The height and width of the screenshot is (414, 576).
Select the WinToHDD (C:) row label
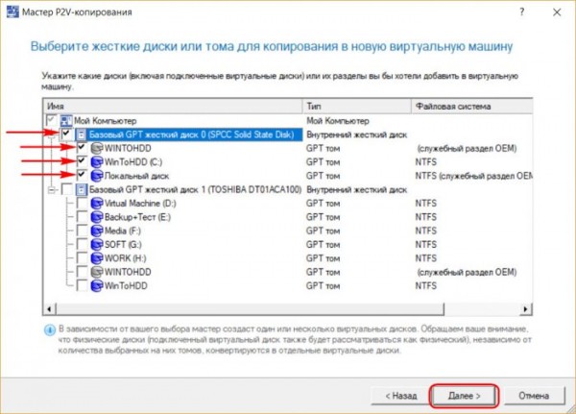[x=133, y=162]
